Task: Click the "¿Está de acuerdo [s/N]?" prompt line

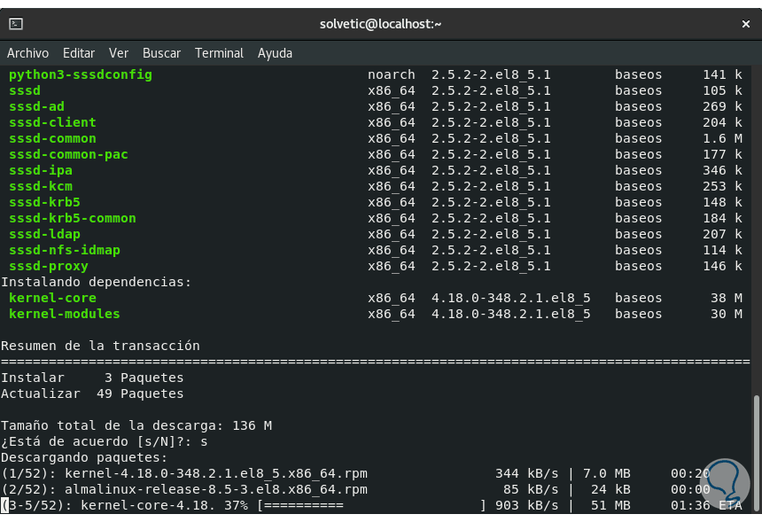Action: pyautogui.click(x=105, y=441)
